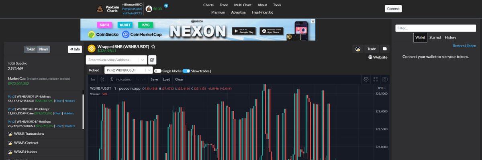Open the token Website link

378,57
